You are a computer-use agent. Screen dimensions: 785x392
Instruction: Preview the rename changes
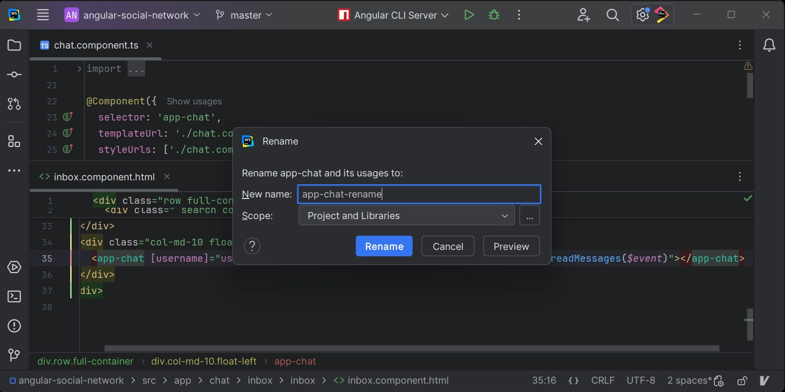click(x=511, y=246)
